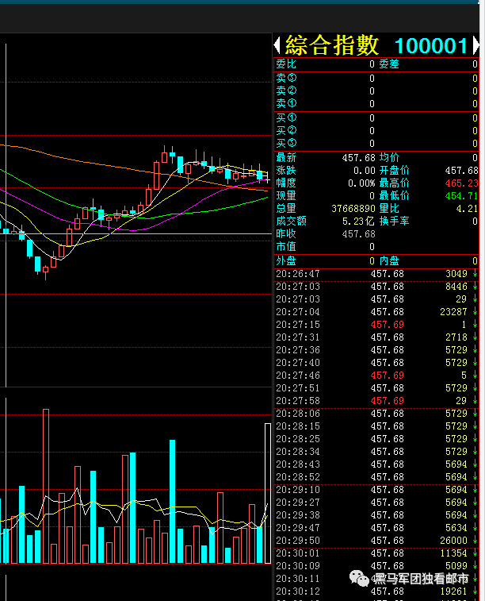This screenshot has height=601, width=485.
Task: Click the 最高价 value 465.23
Action: tap(461, 183)
